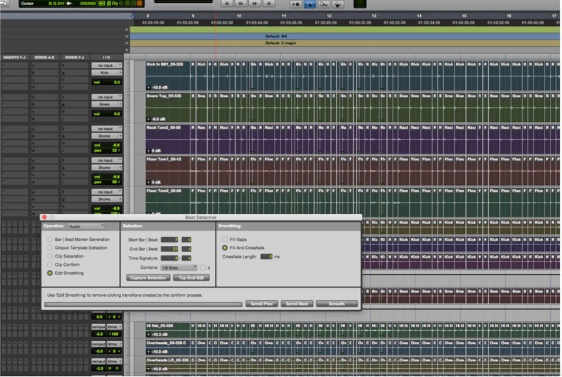Click the Scroll Next button

pyautogui.click(x=297, y=304)
